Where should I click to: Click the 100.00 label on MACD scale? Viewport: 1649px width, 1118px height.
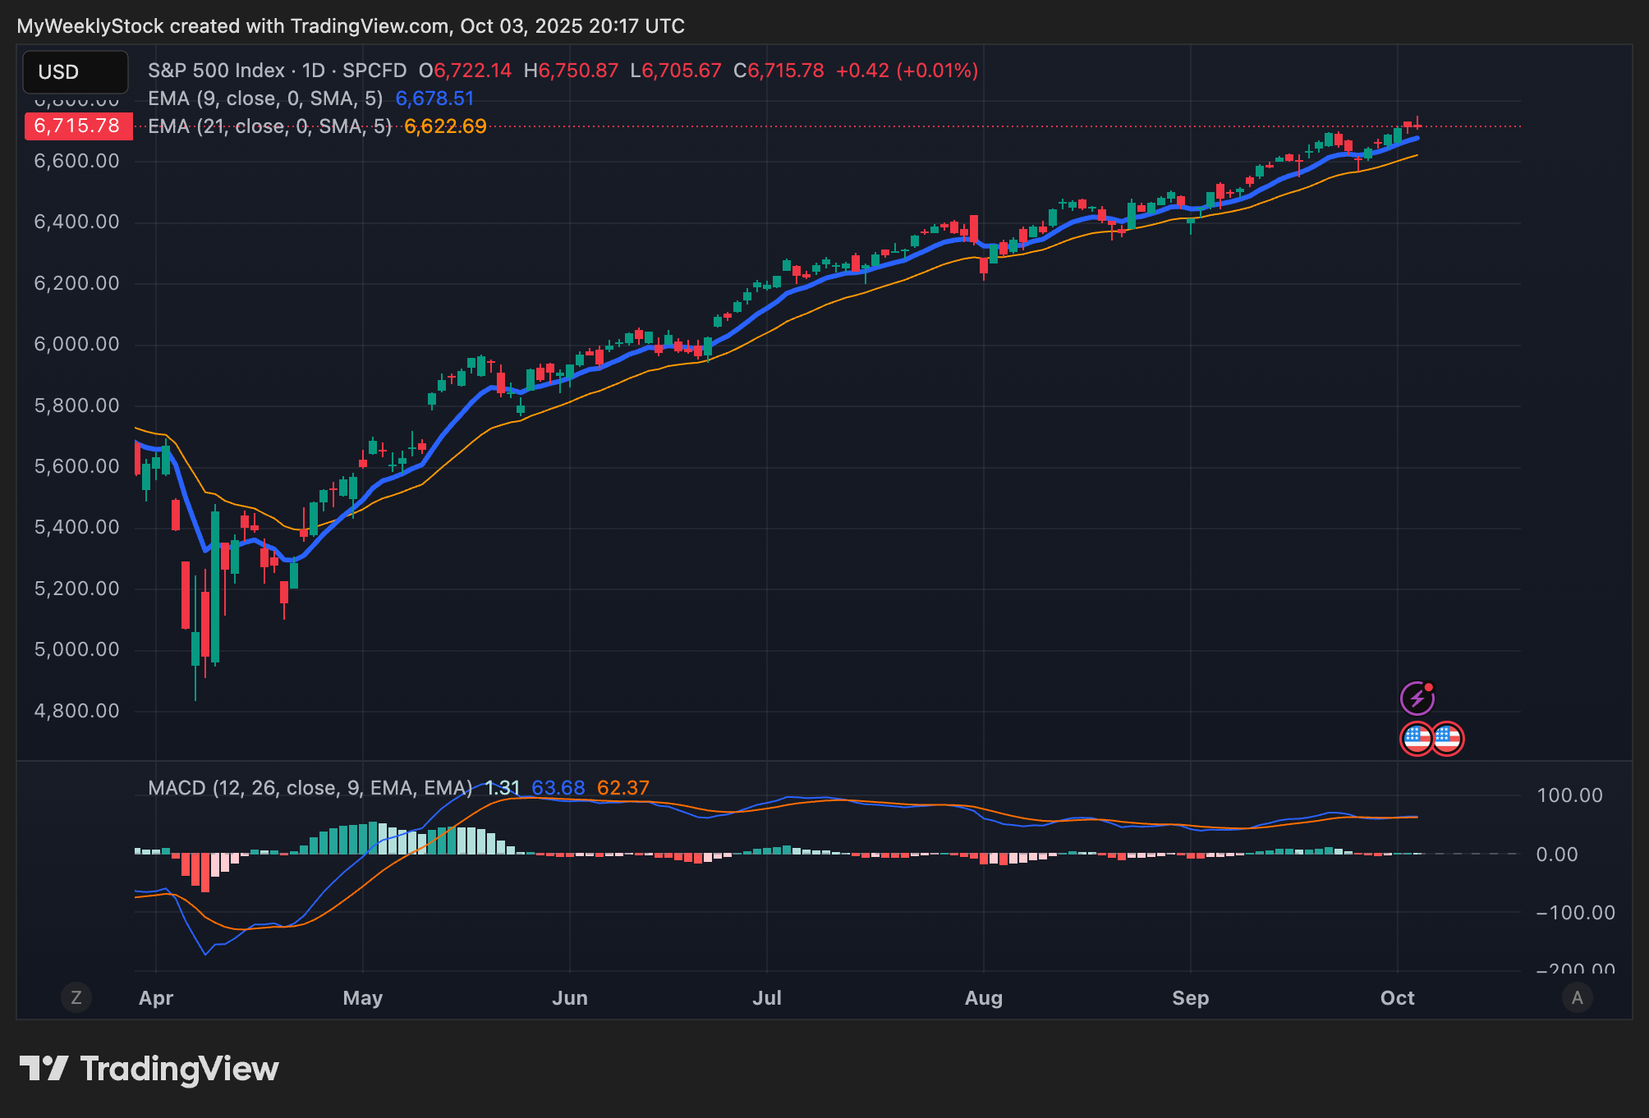point(1569,795)
